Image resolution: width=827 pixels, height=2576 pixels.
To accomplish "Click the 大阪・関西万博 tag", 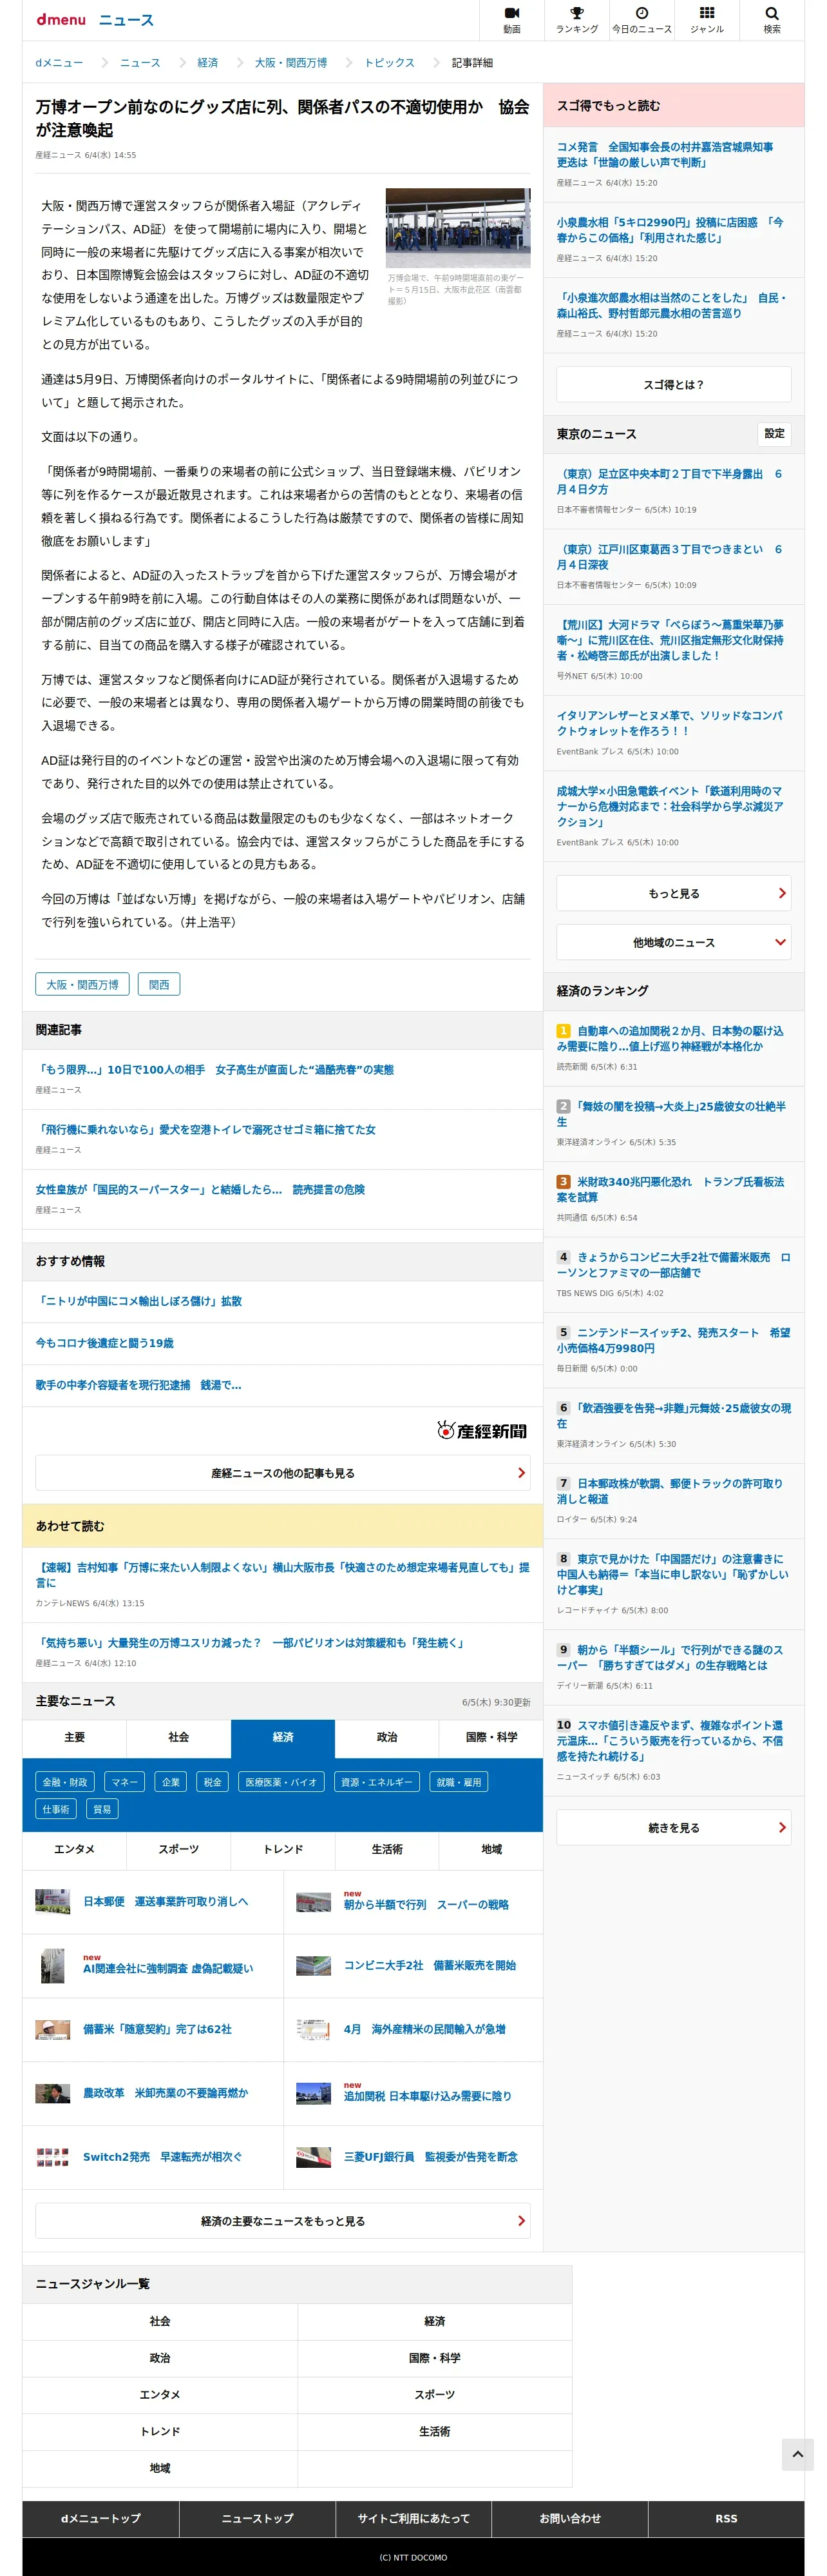I will pos(82,985).
